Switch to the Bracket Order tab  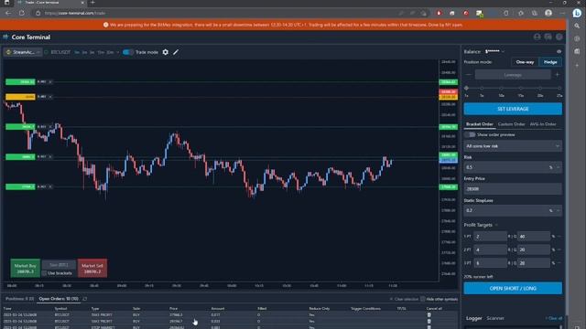[480, 124]
